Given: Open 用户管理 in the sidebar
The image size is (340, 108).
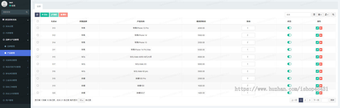Looking at the screenshot, I should click(x=15, y=100).
